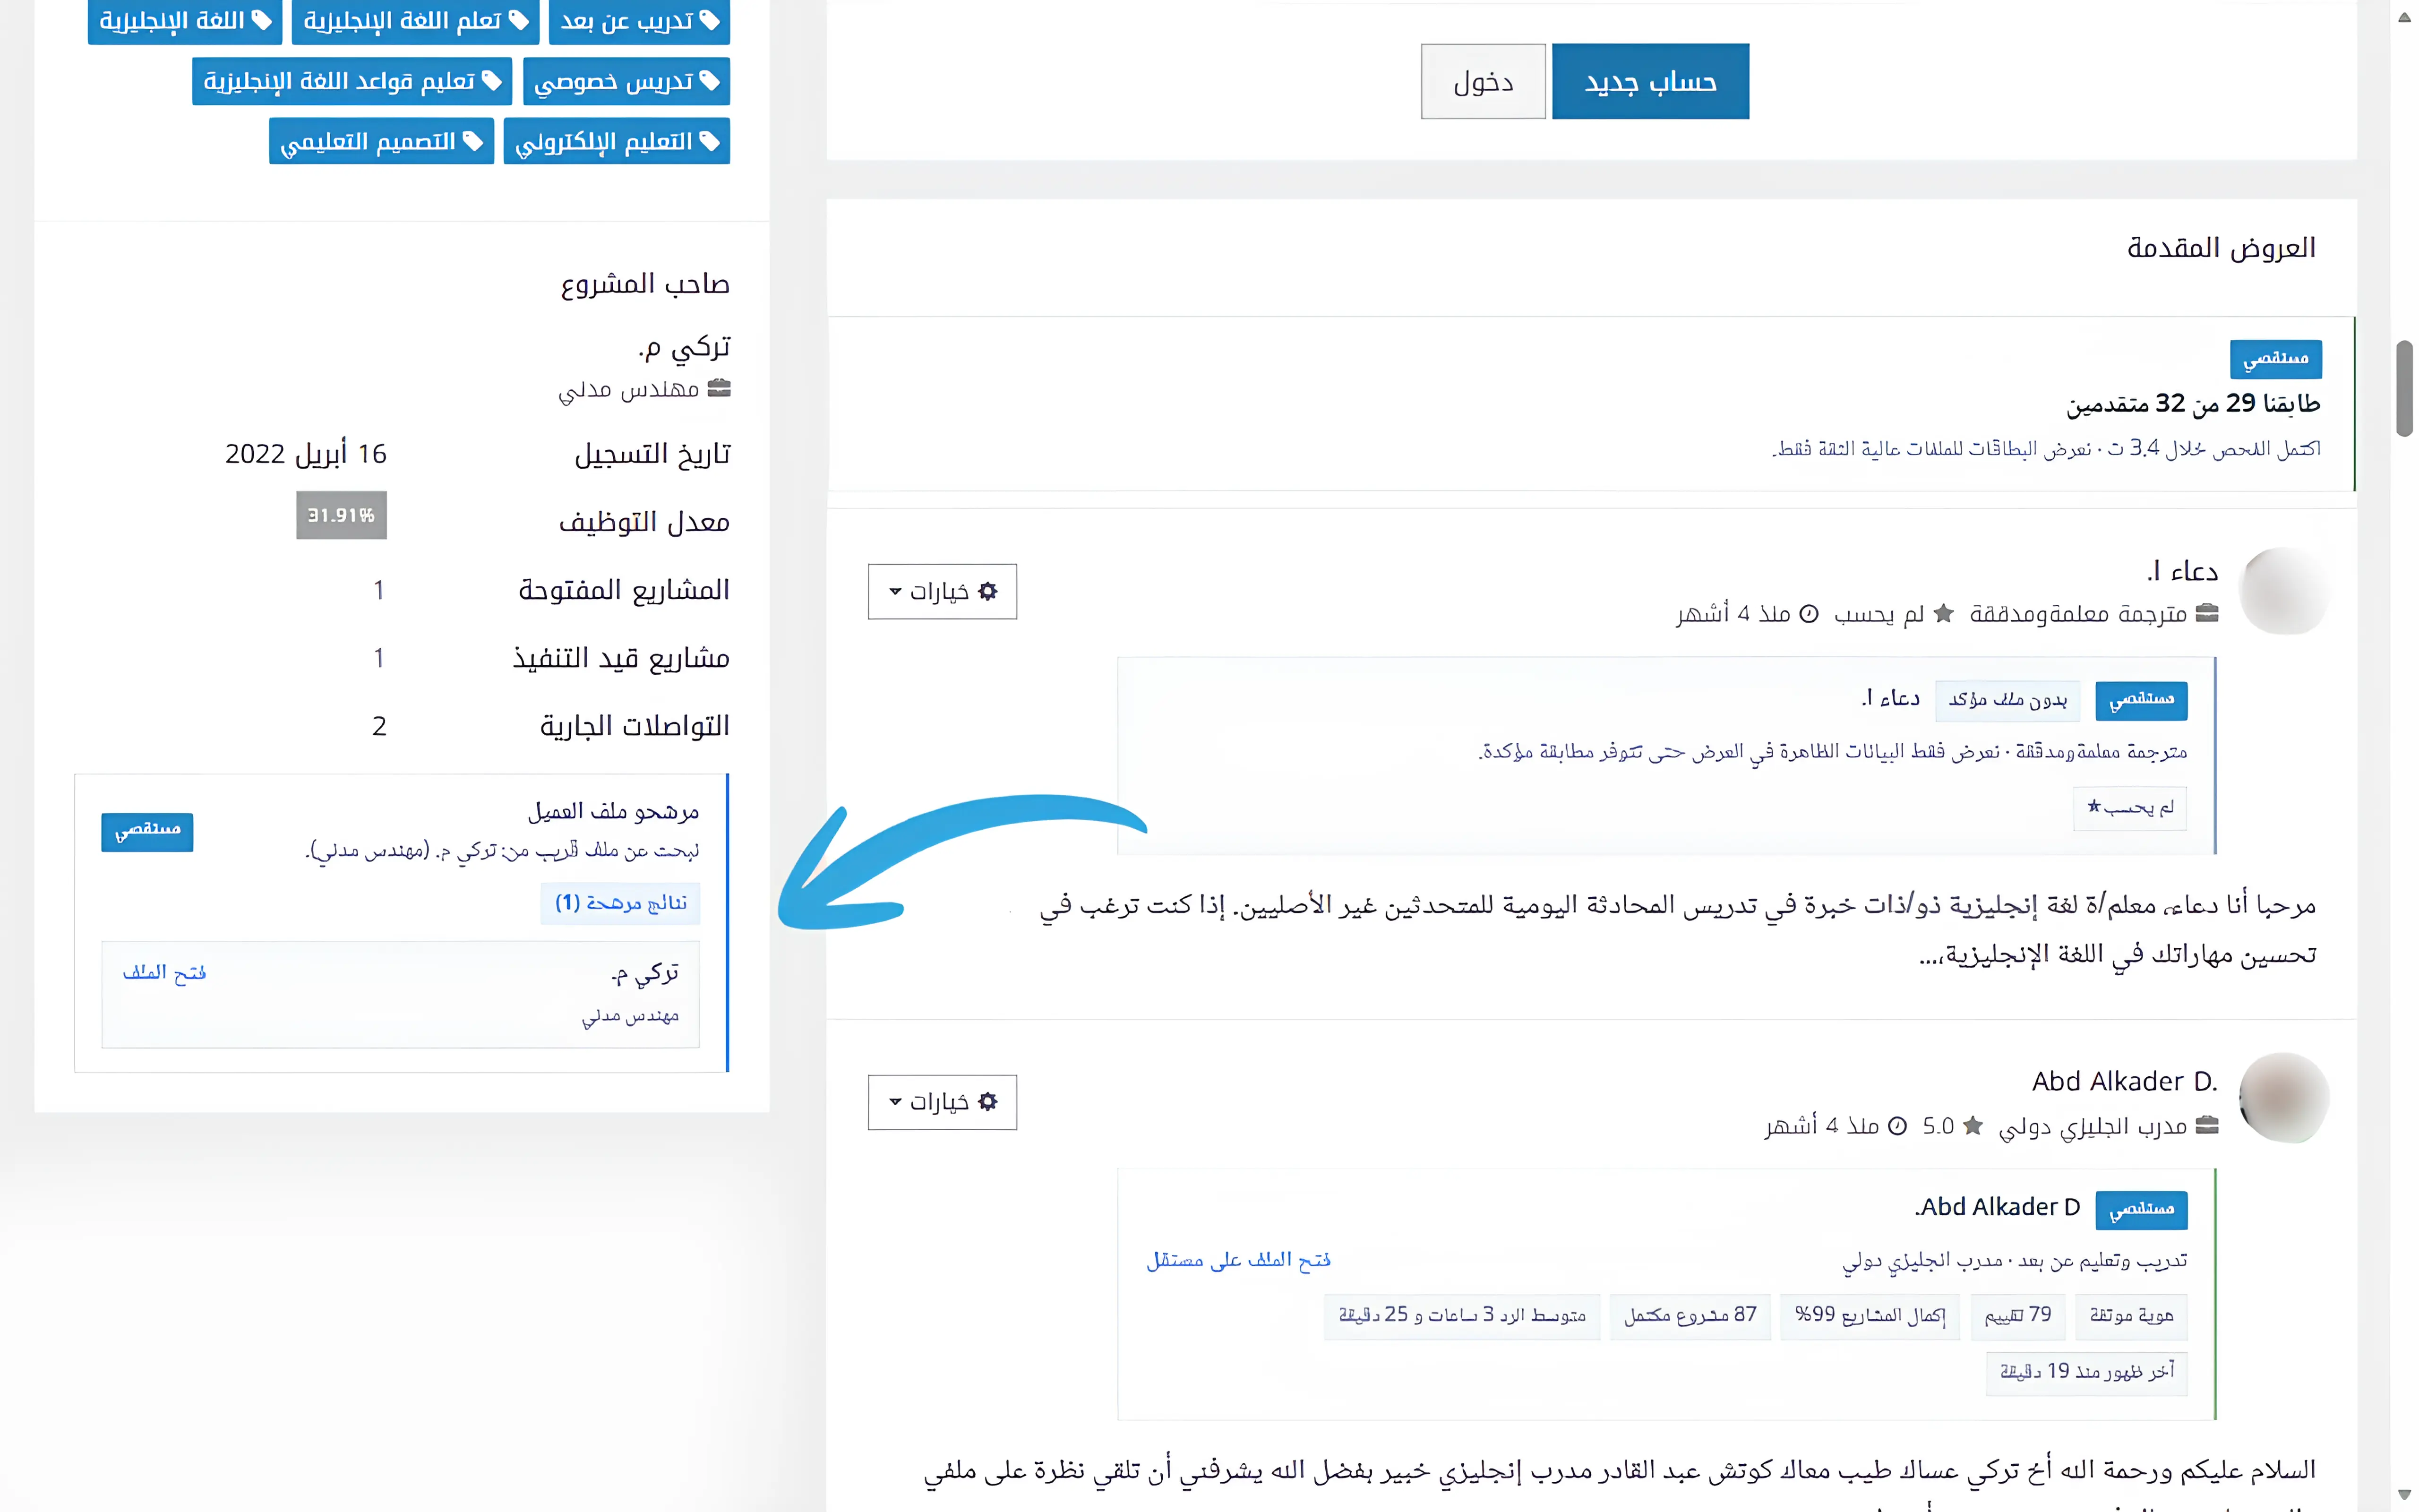
Task: Click the briefcase icon beside مدرب انجليزي دولي
Action: pyautogui.click(x=2207, y=1126)
